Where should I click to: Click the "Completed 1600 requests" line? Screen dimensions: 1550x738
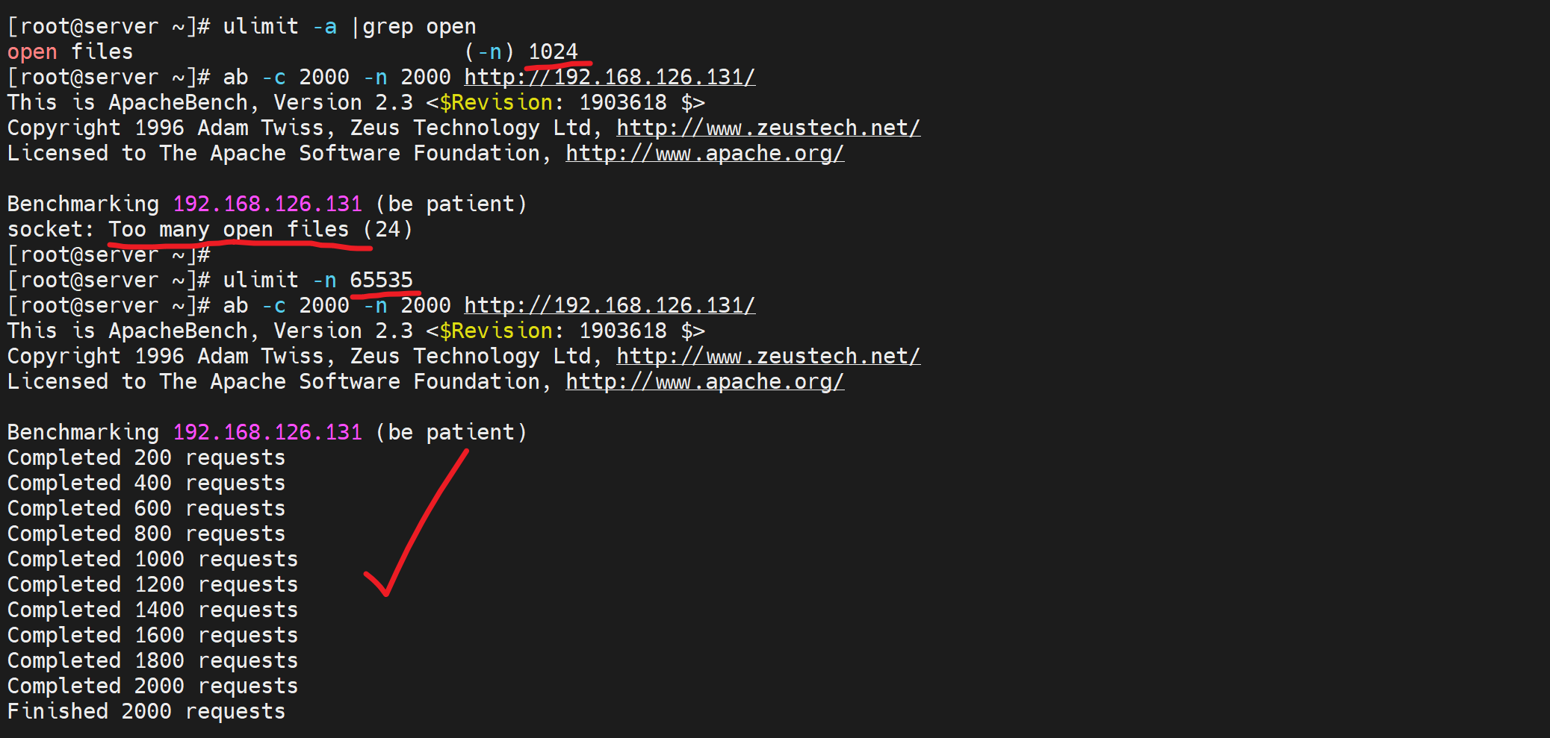(152, 635)
